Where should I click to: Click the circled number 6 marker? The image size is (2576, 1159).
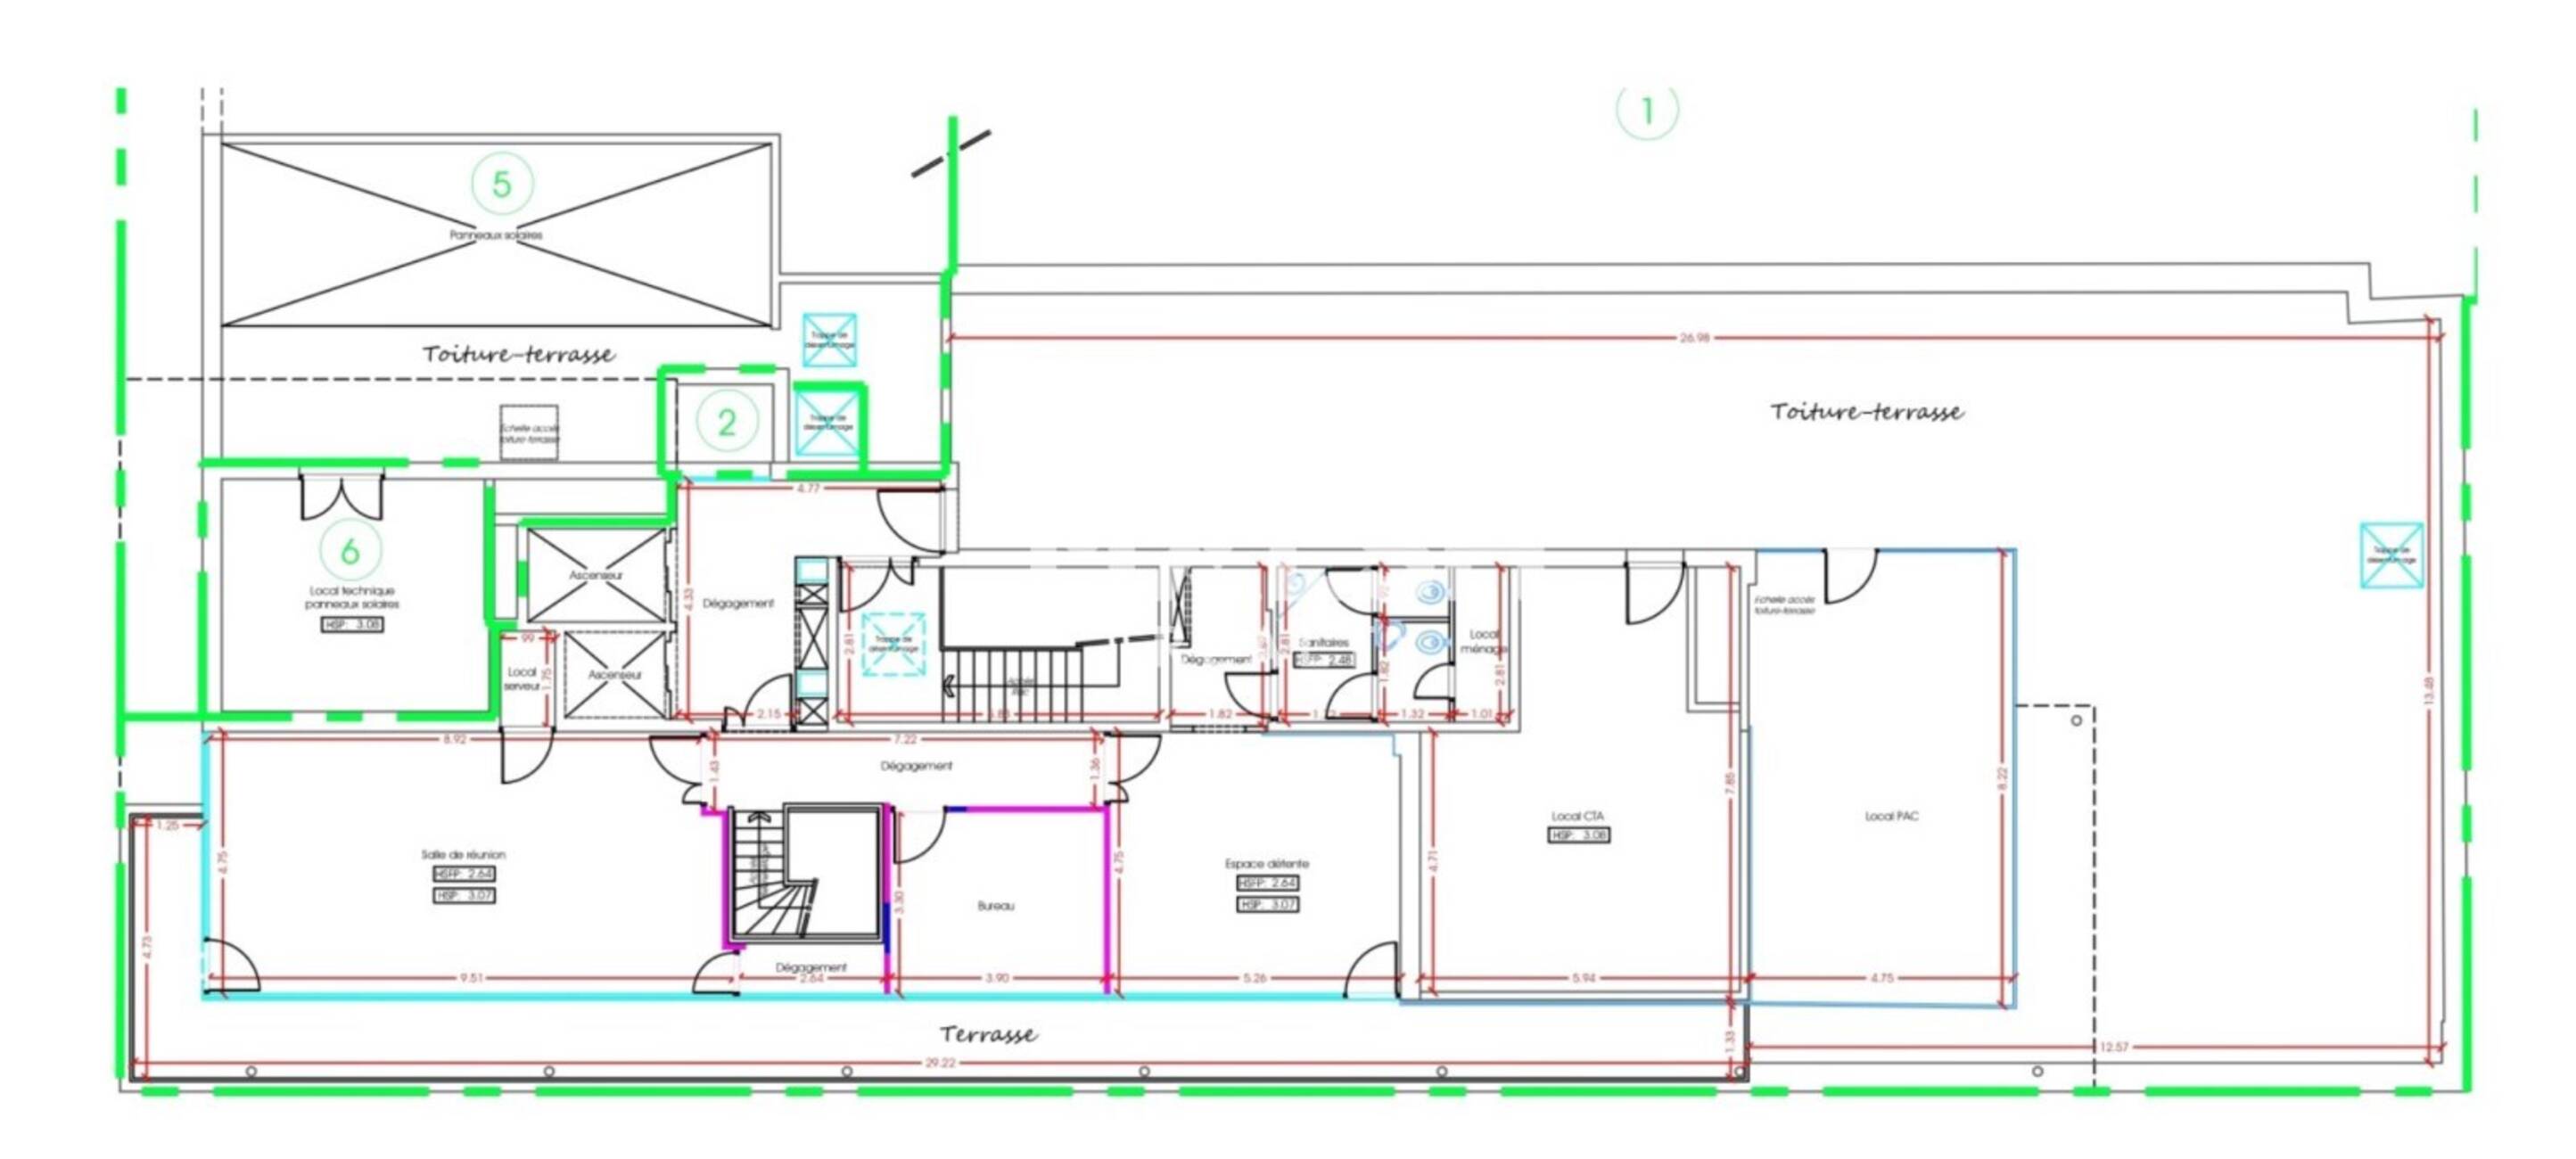350,550
